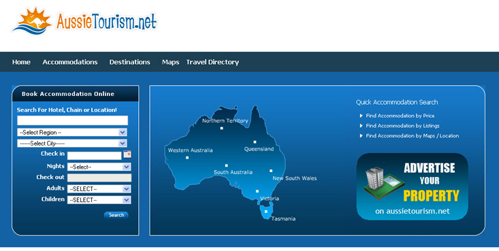This screenshot has width=499, height=251.
Task: Go to the Accommodations menu item
Action: 70,62
